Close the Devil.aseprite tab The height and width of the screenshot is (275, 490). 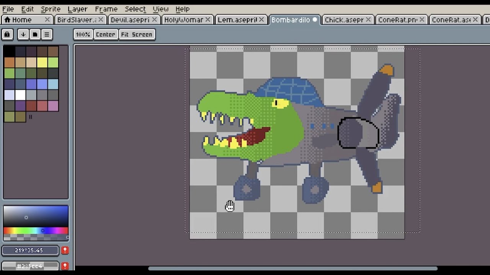(x=154, y=19)
